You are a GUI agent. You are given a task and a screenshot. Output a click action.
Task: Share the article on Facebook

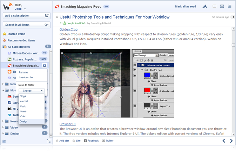tap(91, 140)
